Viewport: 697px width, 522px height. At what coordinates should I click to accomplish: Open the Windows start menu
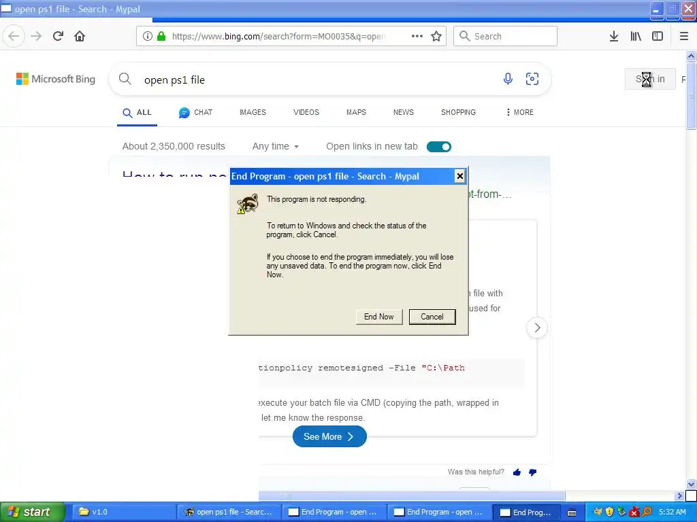pos(32,512)
